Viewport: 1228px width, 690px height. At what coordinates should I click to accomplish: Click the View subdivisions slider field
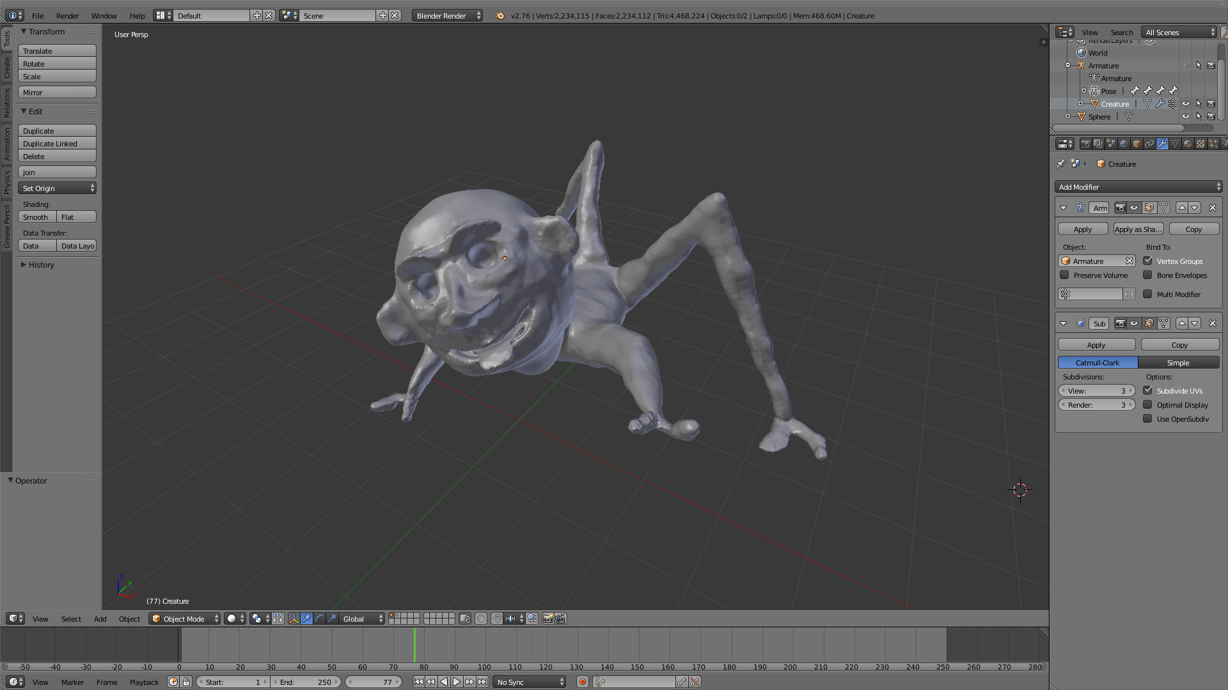[x=1096, y=390]
